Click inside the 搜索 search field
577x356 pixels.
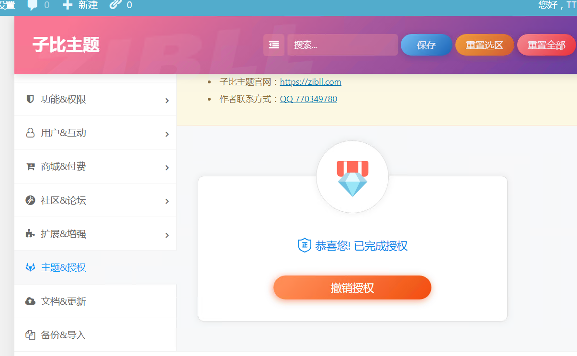coord(342,44)
